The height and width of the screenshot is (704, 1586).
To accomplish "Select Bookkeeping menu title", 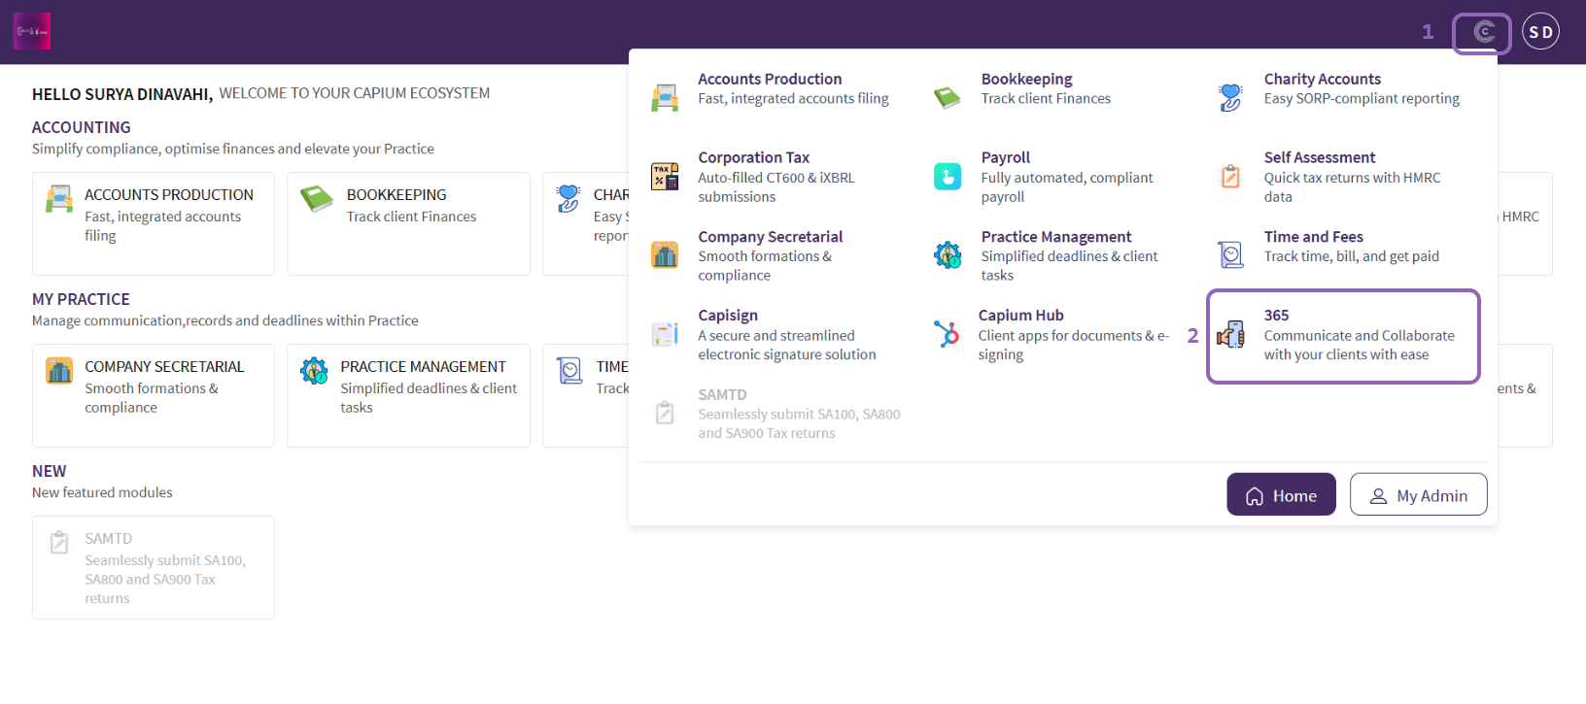I will pos(1026,79).
